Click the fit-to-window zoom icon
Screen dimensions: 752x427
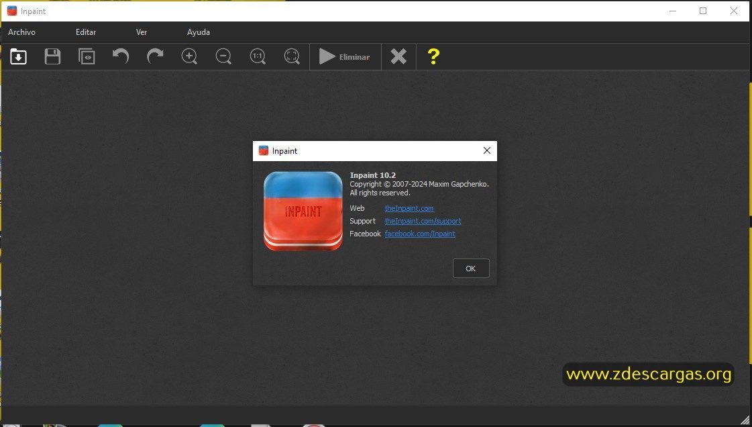292,56
